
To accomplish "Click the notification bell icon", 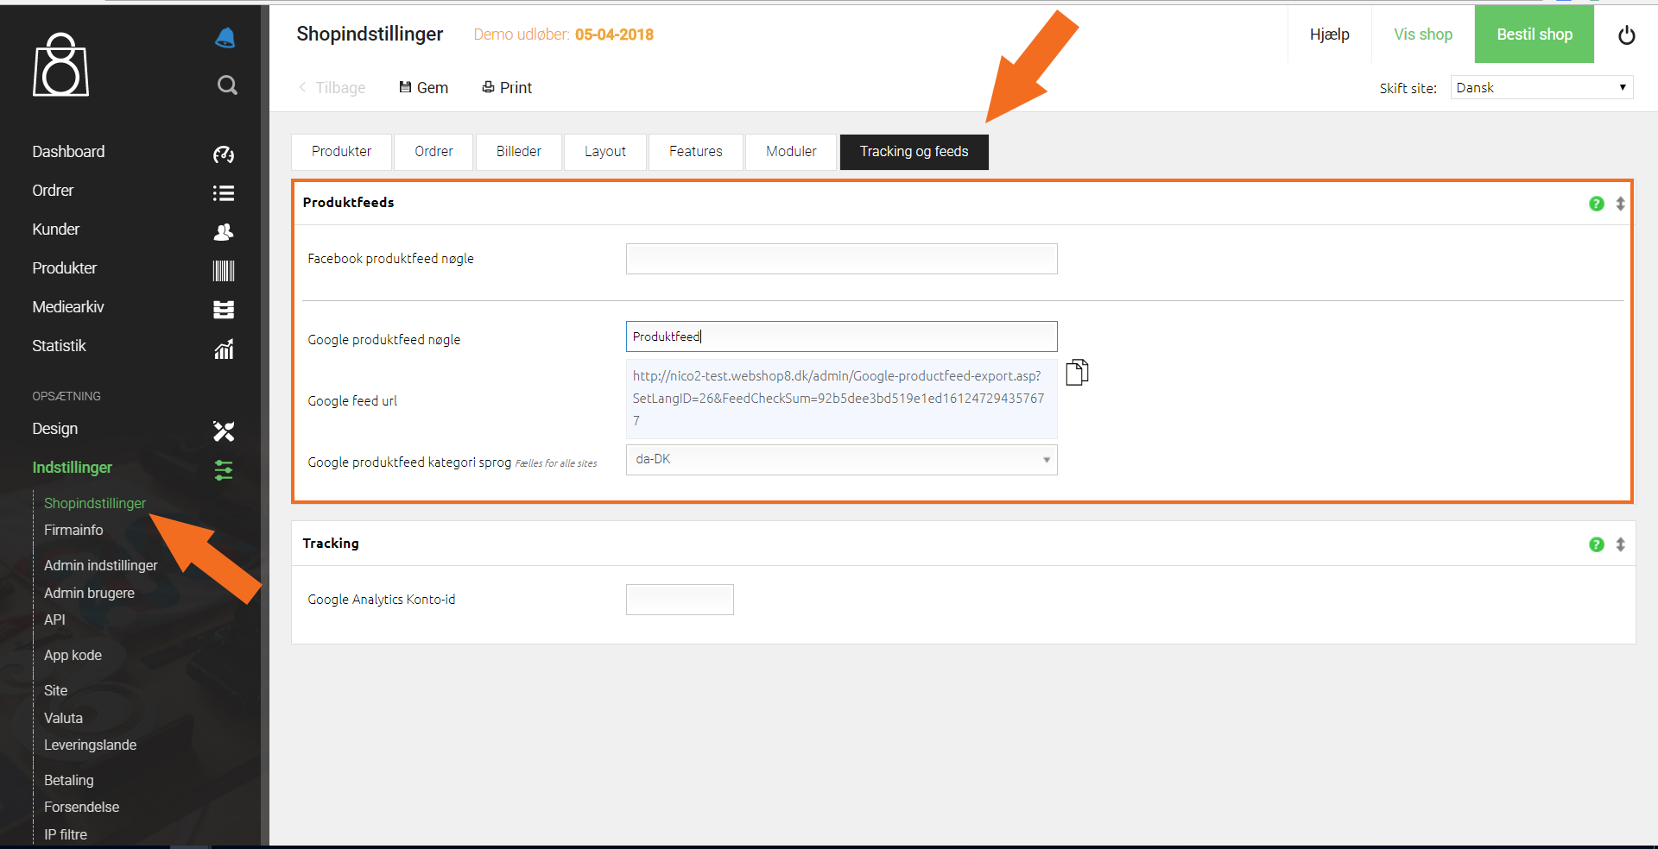I will point(225,37).
